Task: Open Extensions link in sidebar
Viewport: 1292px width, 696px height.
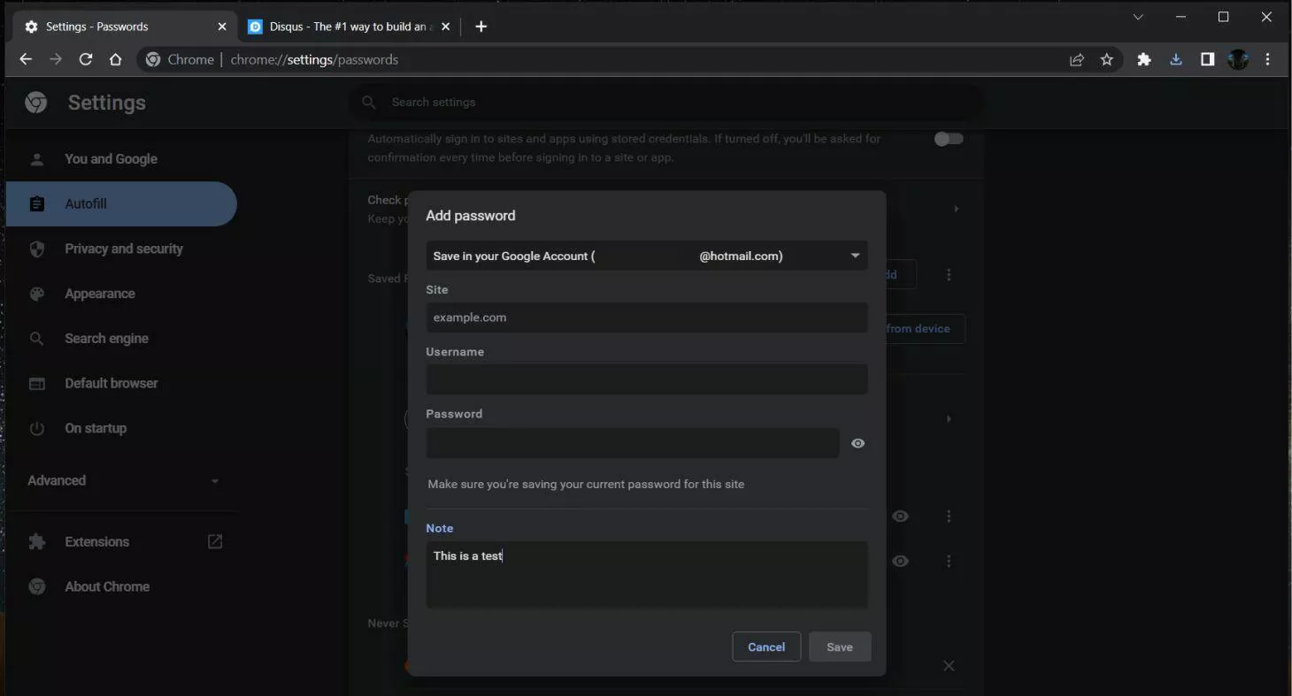Action: click(x=96, y=541)
